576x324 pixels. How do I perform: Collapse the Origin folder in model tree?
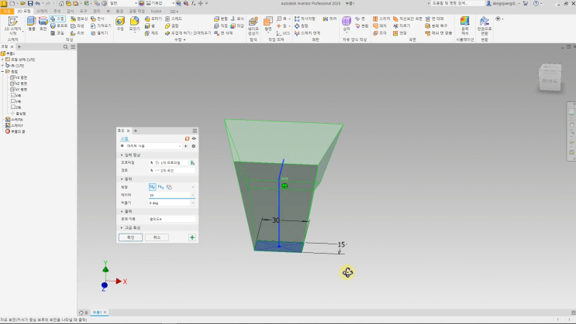click(x=3, y=71)
